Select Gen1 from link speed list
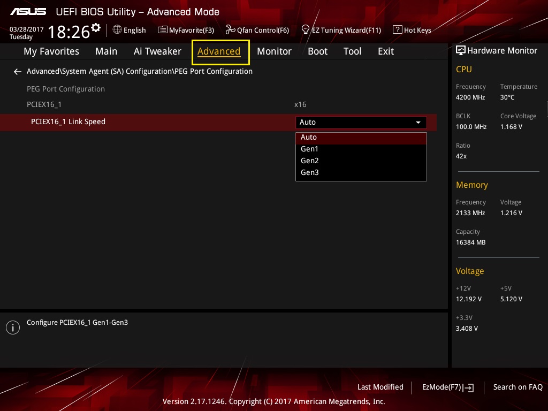 (309, 149)
